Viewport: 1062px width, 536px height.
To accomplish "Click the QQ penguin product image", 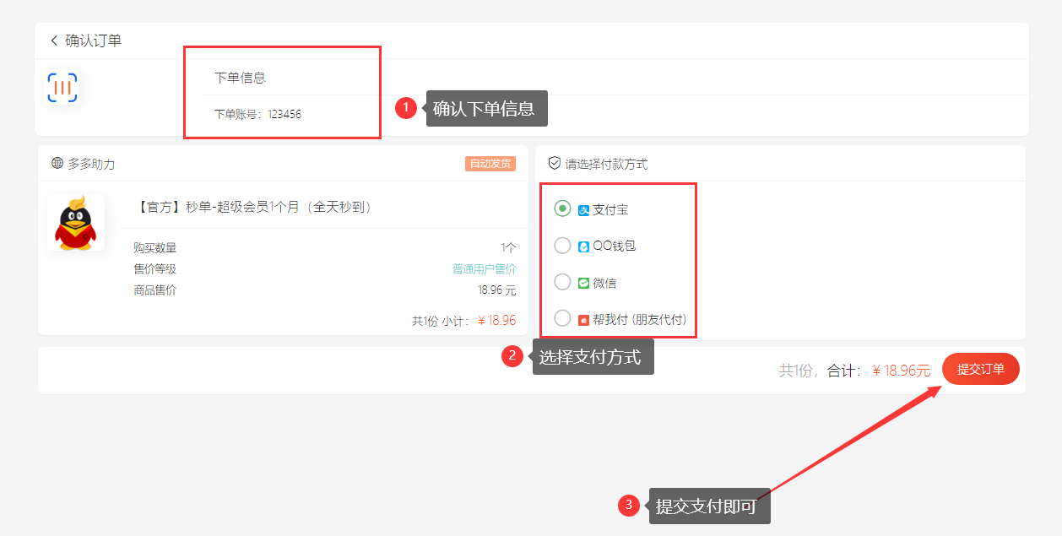I will point(76,222).
